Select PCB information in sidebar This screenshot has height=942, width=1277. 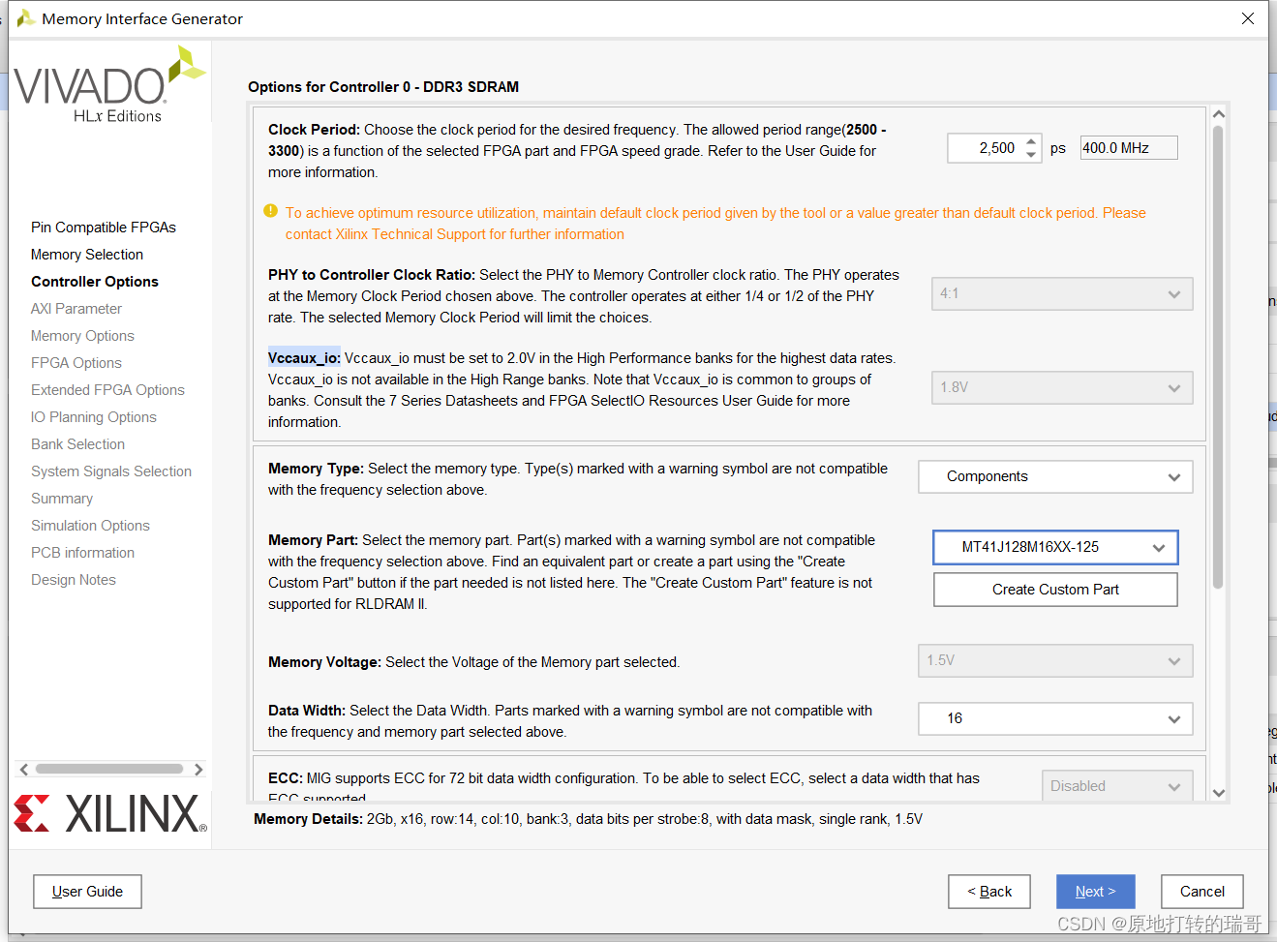(82, 553)
